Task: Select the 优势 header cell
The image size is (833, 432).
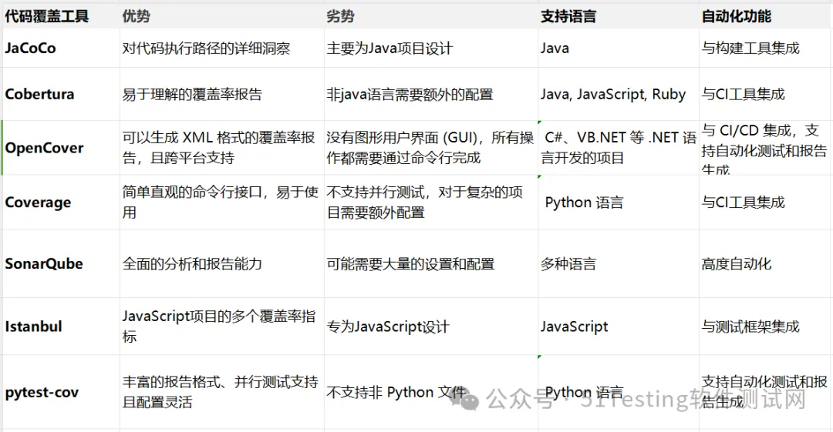Action: pyautogui.click(x=222, y=16)
